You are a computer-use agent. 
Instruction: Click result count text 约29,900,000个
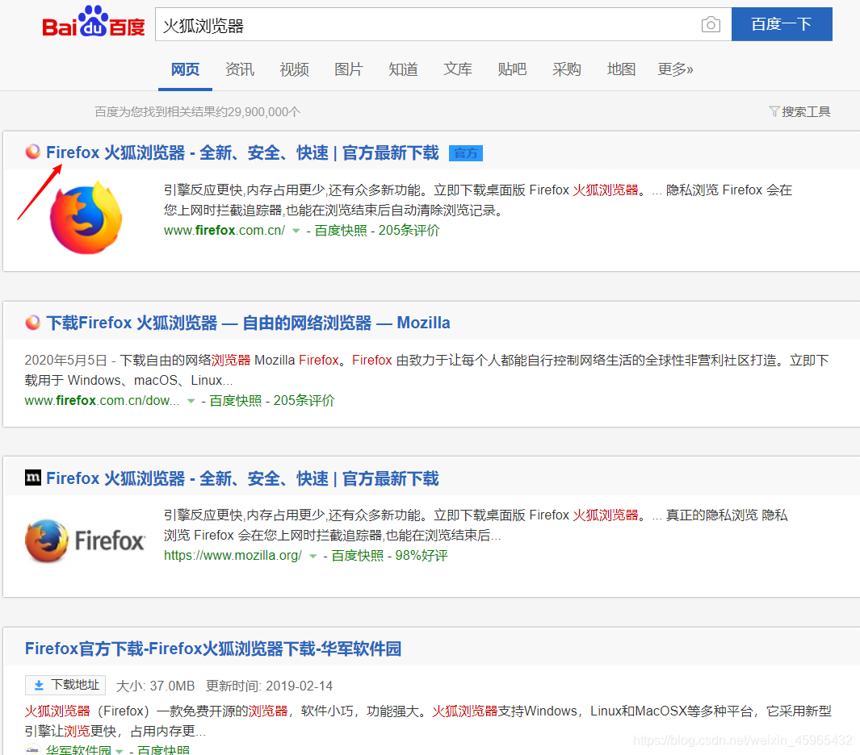[x=258, y=112]
